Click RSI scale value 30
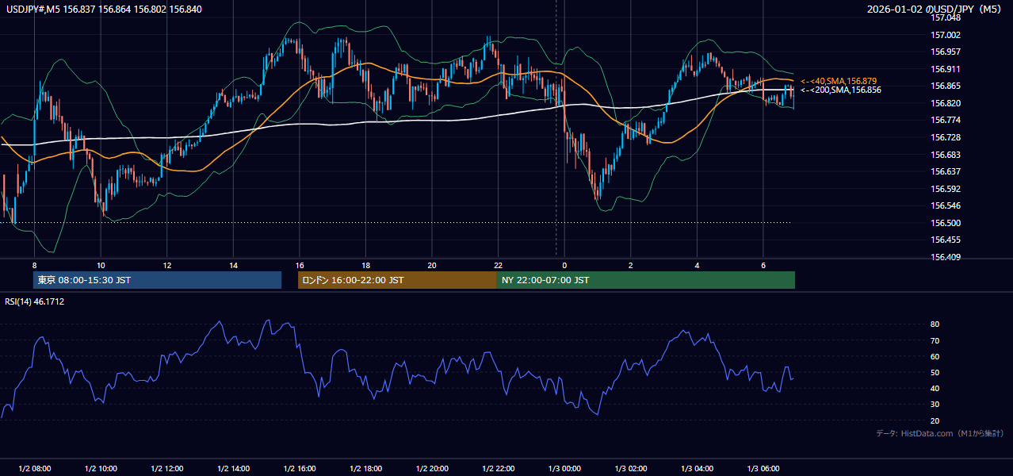The width and height of the screenshot is (1013, 476). coord(935,405)
